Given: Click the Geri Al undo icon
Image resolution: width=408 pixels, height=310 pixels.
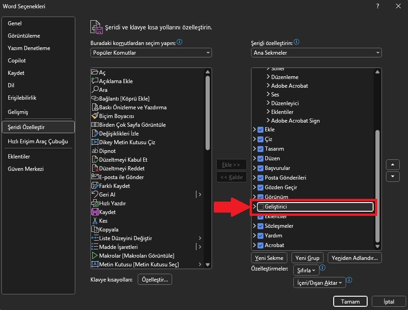Looking at the screenshot, I should tap(95, 195).
